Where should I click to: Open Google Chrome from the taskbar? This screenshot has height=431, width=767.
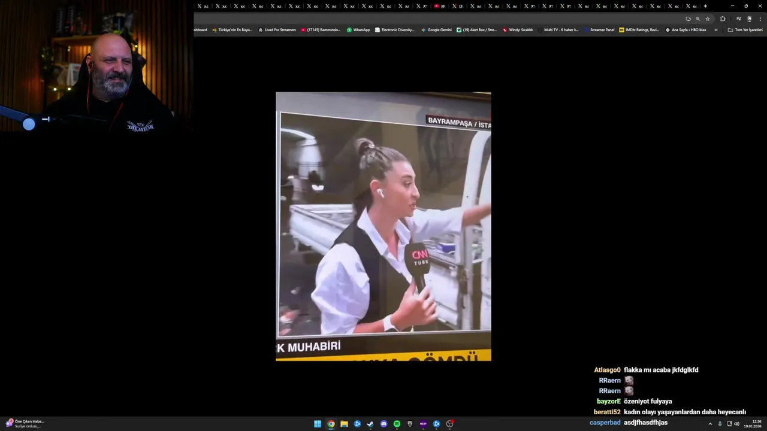coord(331,424)
